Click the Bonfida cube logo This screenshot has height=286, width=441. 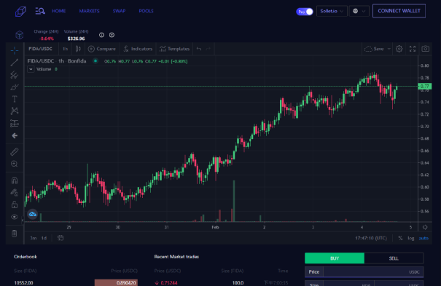[20, 12]
